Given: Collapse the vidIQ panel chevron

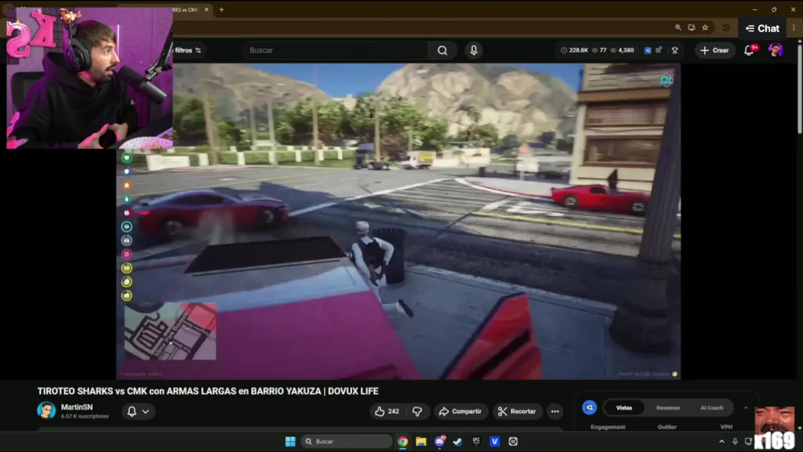Looking at the screenshot, I should point(745,407).
